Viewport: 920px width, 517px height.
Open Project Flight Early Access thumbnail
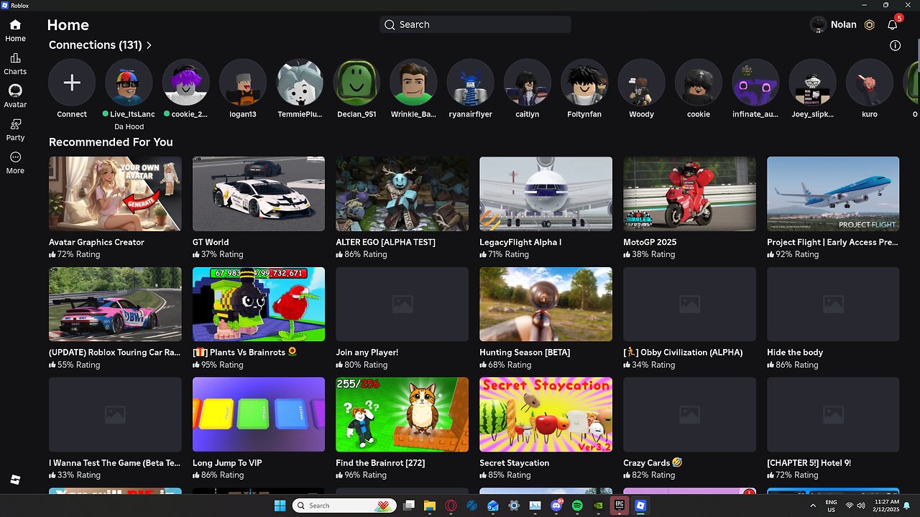(833, 194)
